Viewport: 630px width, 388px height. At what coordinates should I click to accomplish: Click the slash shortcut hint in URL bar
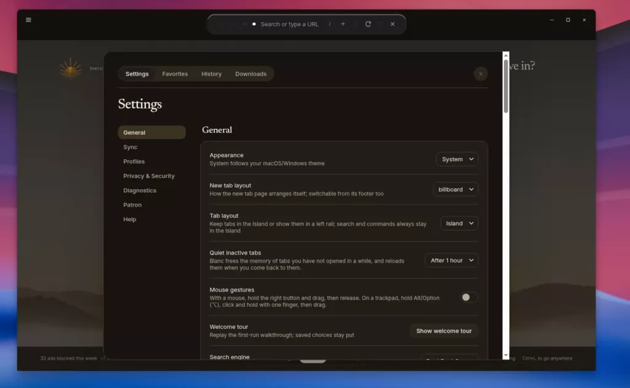coord(330,24)
